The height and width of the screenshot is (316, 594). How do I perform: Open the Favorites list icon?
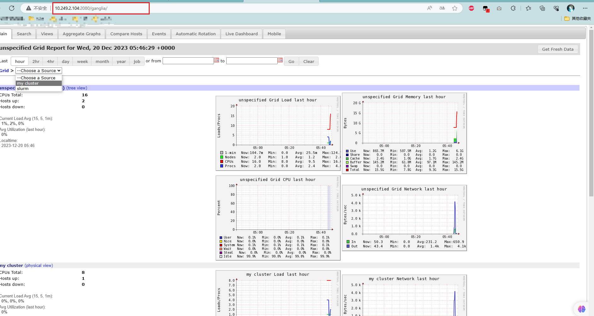528,8
